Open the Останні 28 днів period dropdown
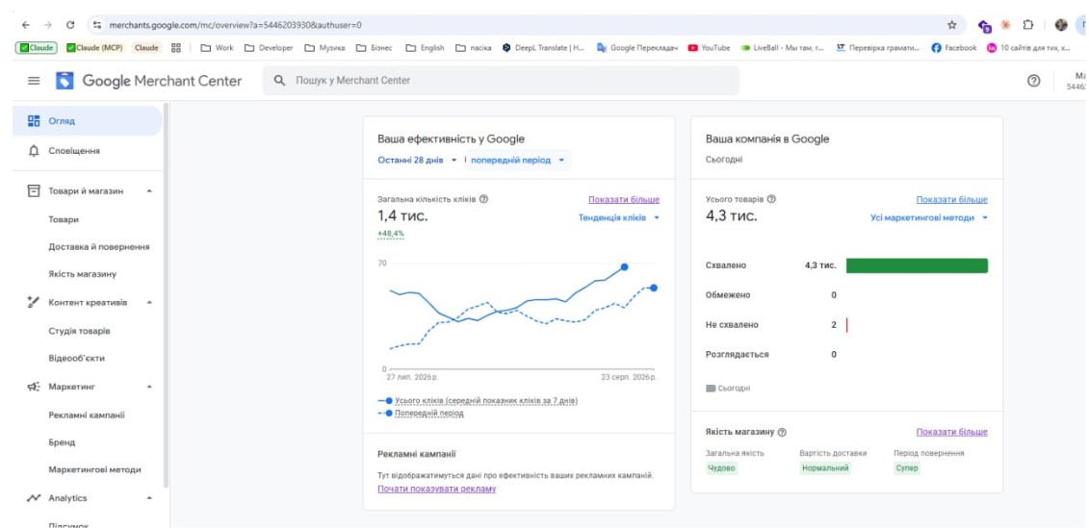Screen dimensions: 1089x528 [x=418, y=160]
